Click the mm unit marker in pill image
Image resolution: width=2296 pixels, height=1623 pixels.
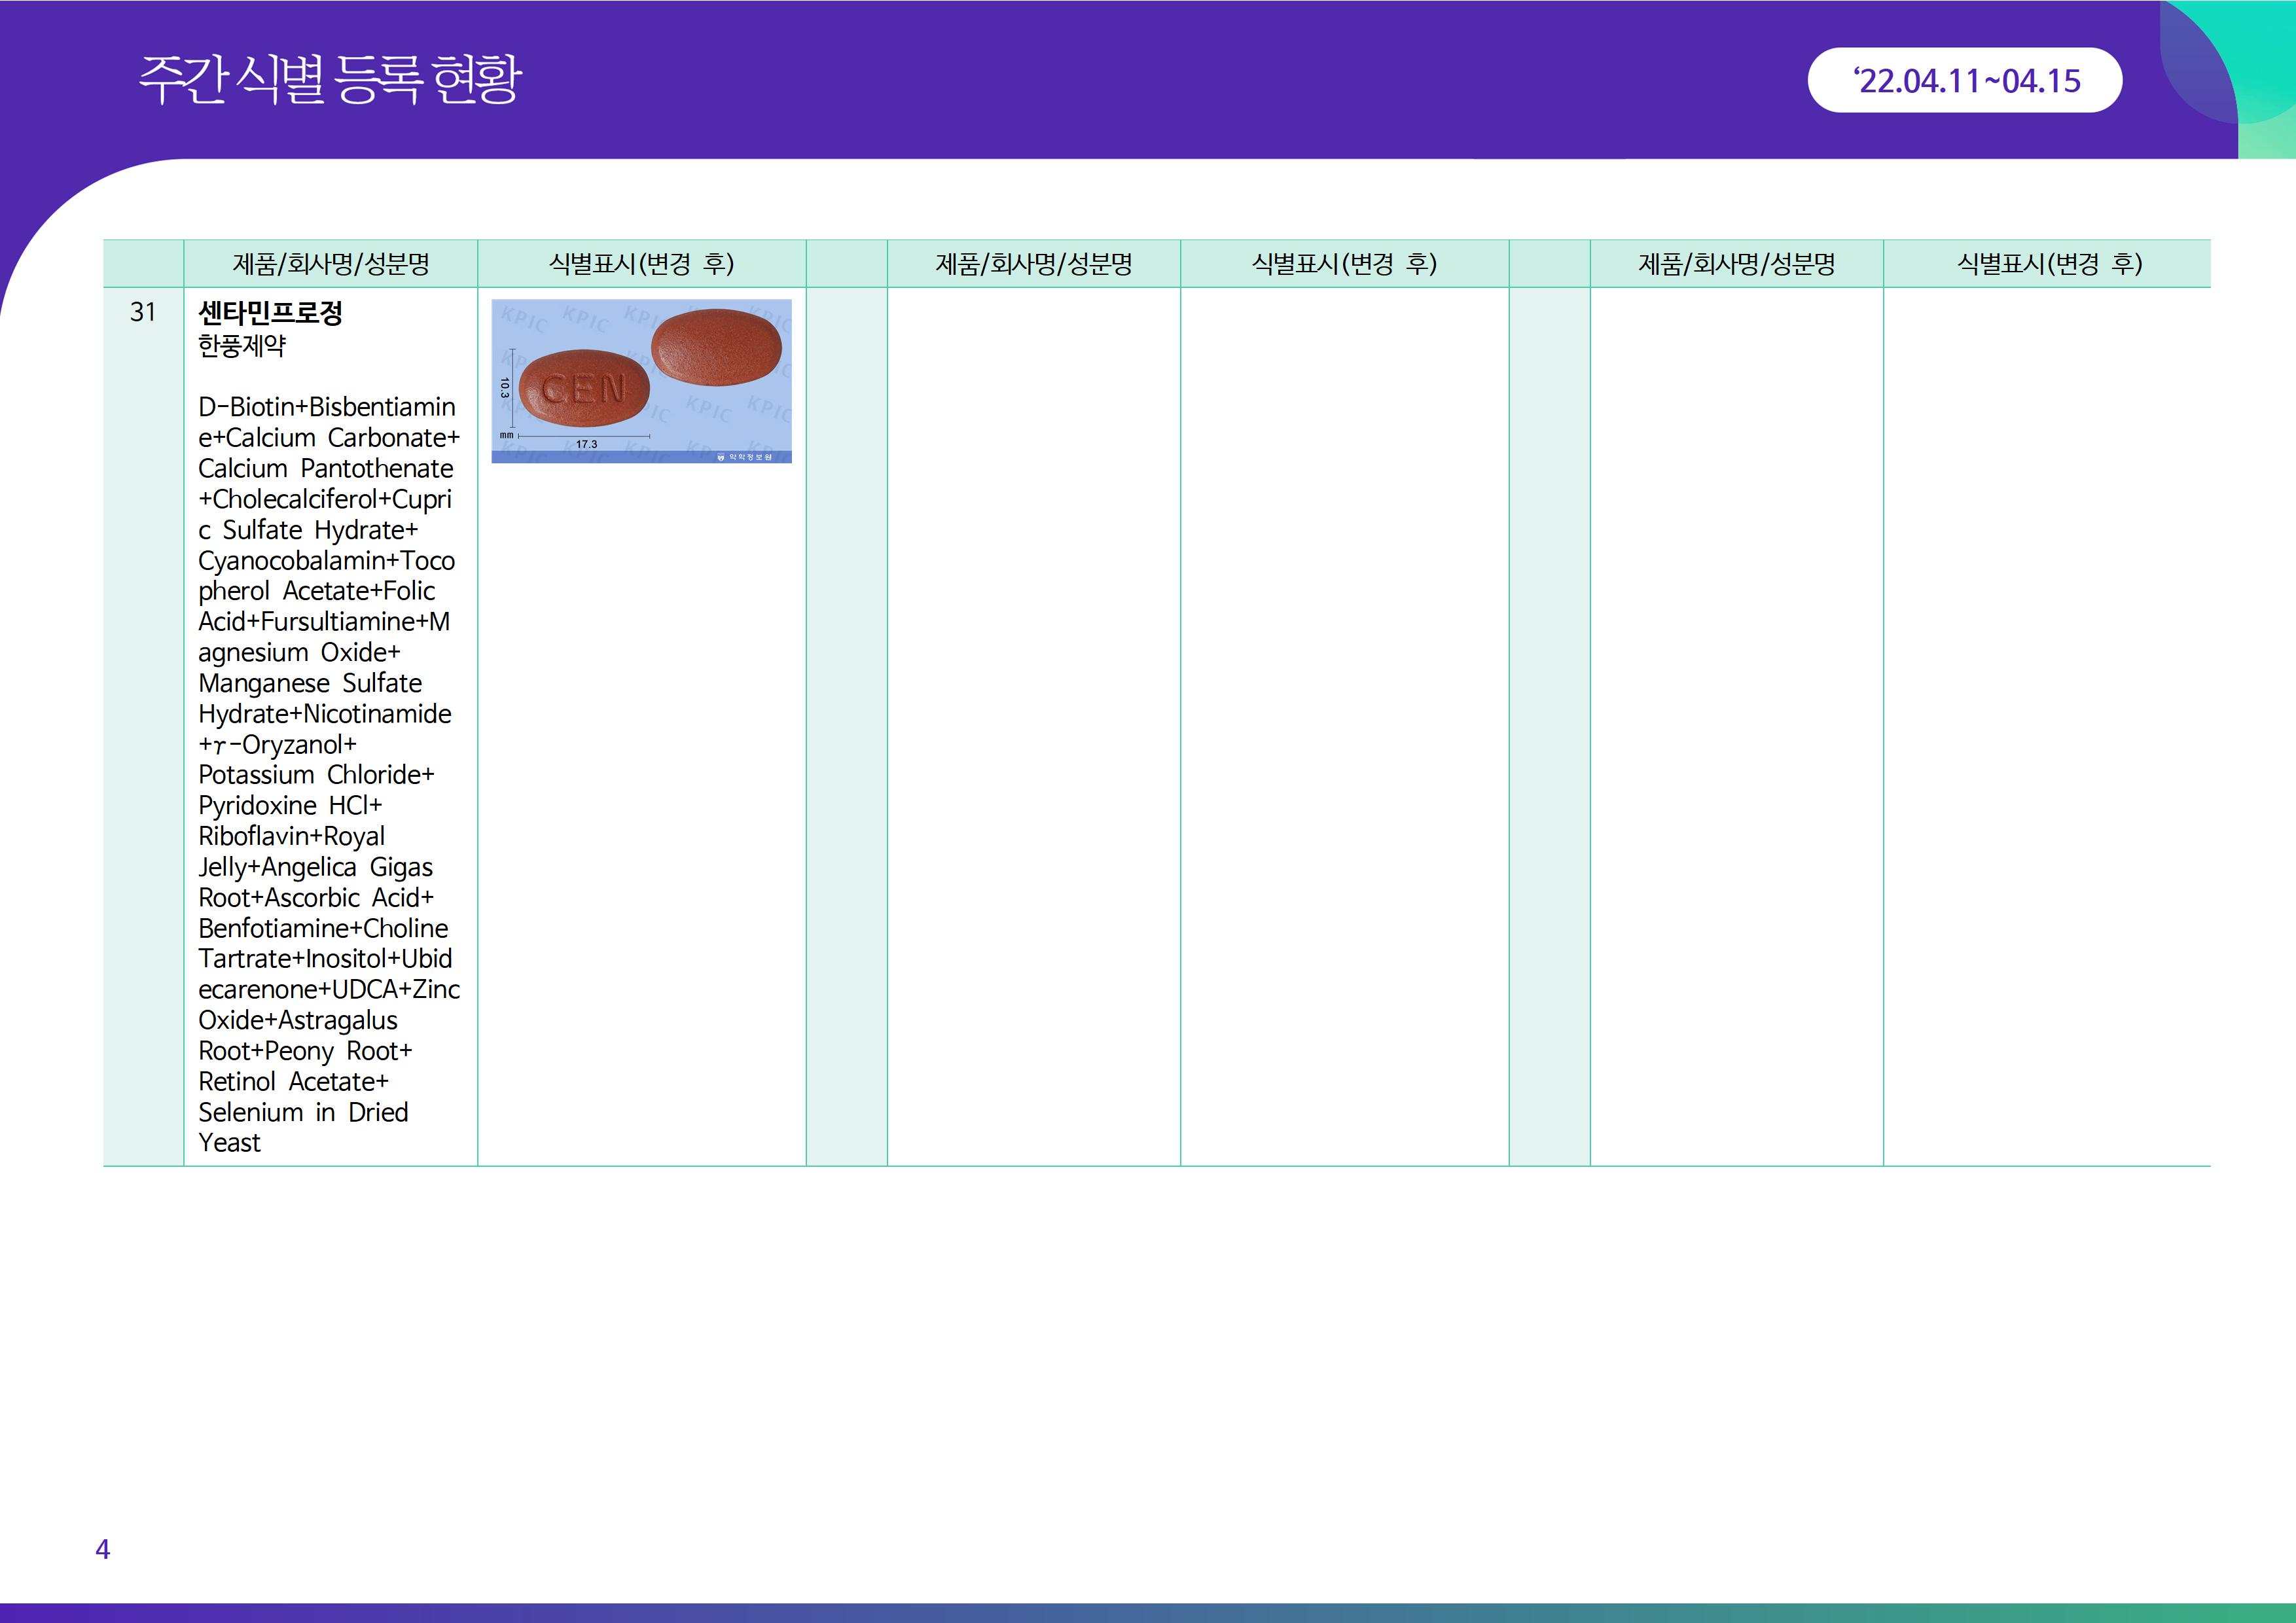(506, 435)
